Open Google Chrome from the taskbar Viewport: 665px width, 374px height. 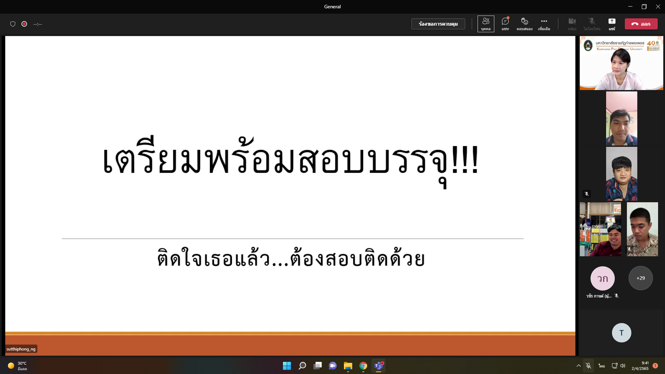tap(363, 366)
